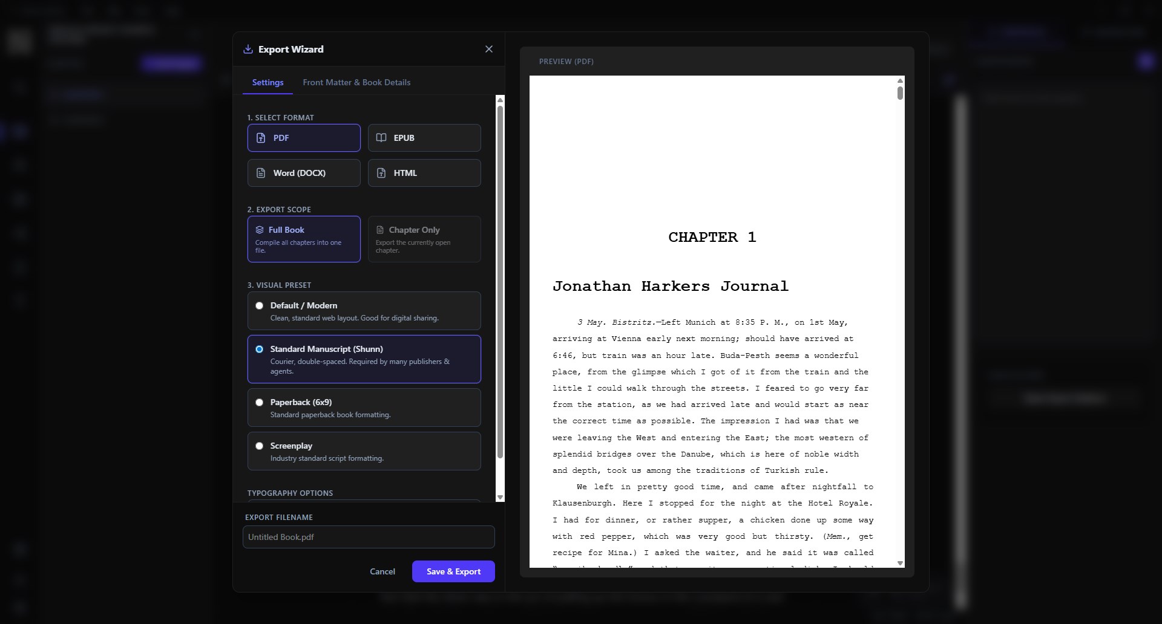Viewport: 1162px width, 624px height.
Task: Select Standard Manuscript (Shunn) radio button
Action: (x=260, y=349)
